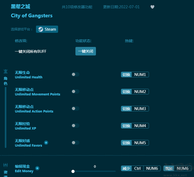Click the 黑帮之城 heading
Screen dimensions: 194x177
21,7
